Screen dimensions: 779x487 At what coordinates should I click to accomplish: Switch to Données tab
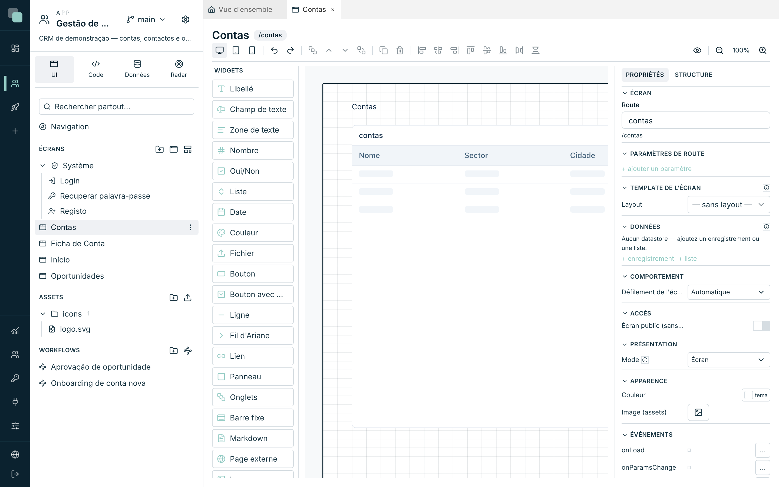click(x=137, y=69)
